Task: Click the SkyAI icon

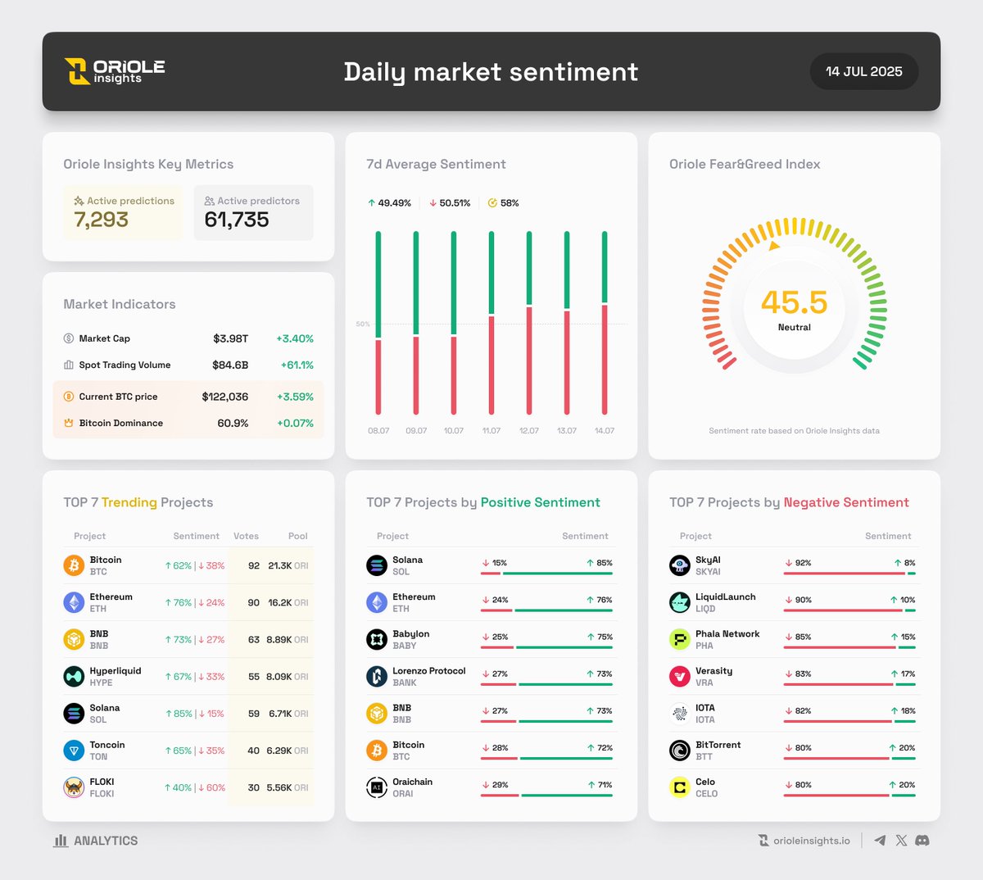Action: [x=680, y=565]
